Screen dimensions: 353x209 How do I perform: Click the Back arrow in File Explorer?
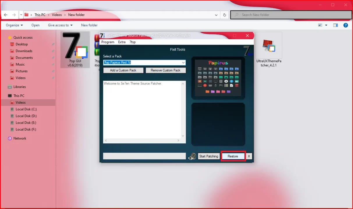(x=6, y=15)
